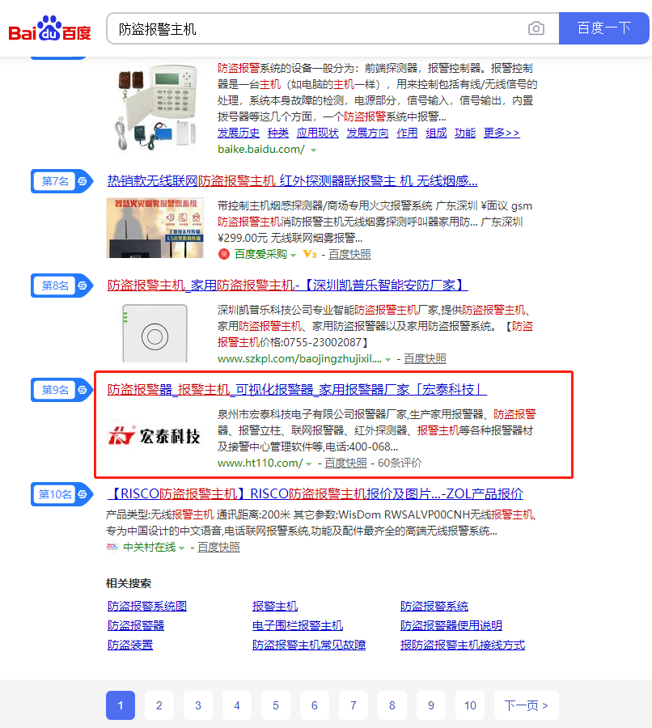Open related search 防盗报警器
Screen dimensions: 652x728
[136, 625]
